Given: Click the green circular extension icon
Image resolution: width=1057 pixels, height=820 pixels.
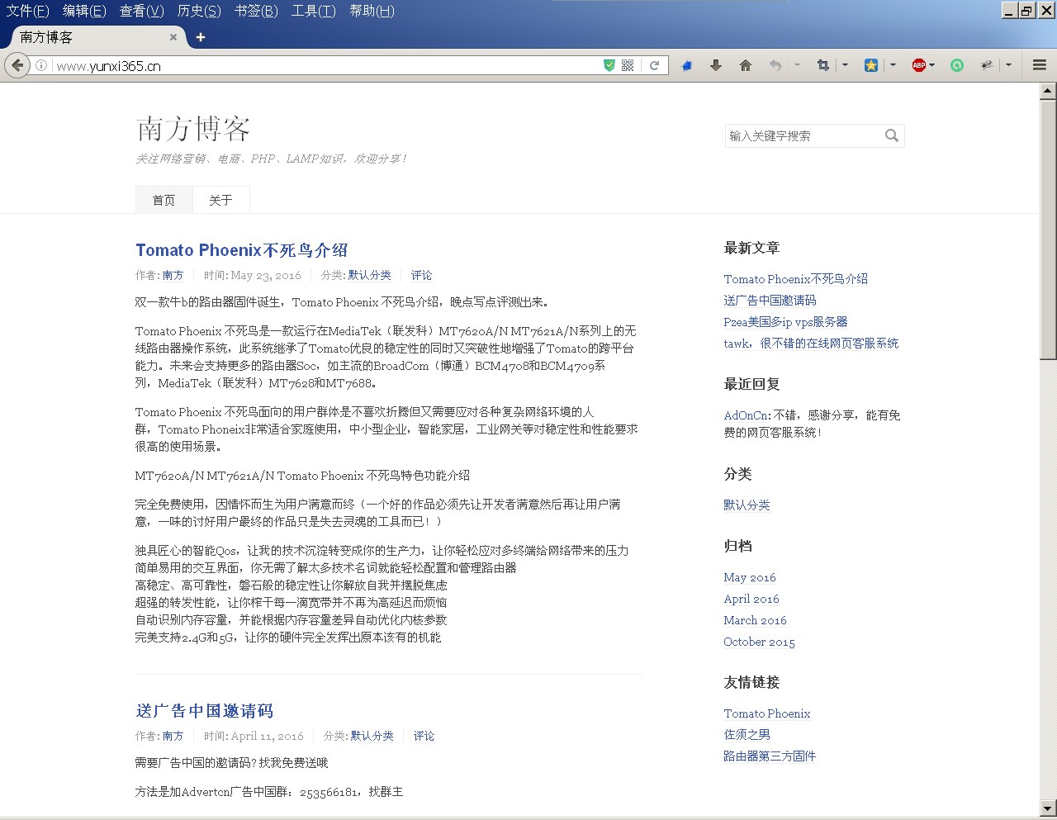Looking at the screenshot, I should click(957, 65).
